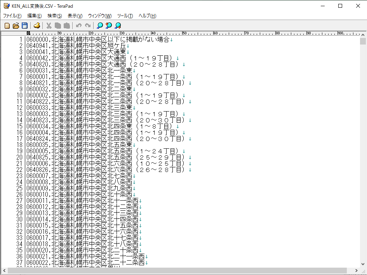
Task: Save the file with the floppy icon
Action: click(24, 26)
